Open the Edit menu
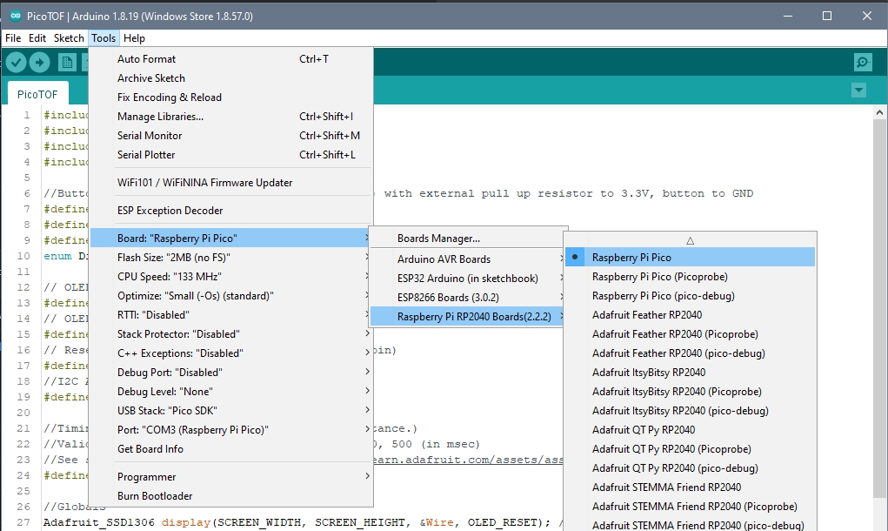 37,38
